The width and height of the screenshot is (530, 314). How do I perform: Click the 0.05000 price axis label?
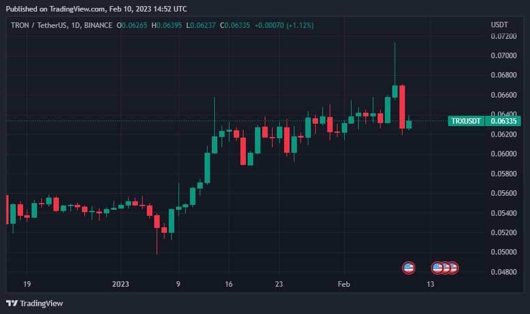504,252
